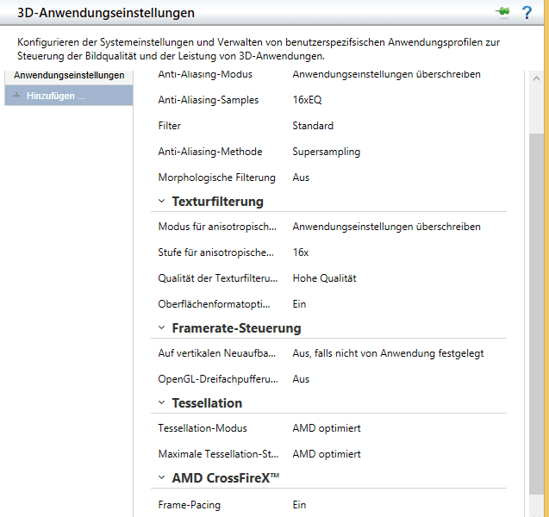Open the Supersampling Anti-Aliasing-Methode value

(x=327, y=152)
